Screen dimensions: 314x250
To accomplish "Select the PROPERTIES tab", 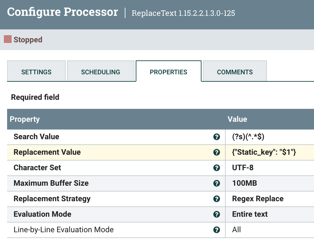I will pyautogui.click(x=168, y=72).
